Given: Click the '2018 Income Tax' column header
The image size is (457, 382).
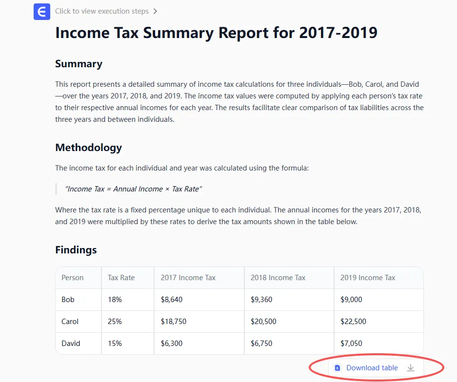Looking at the screenshot, I should tap(278, 278).
